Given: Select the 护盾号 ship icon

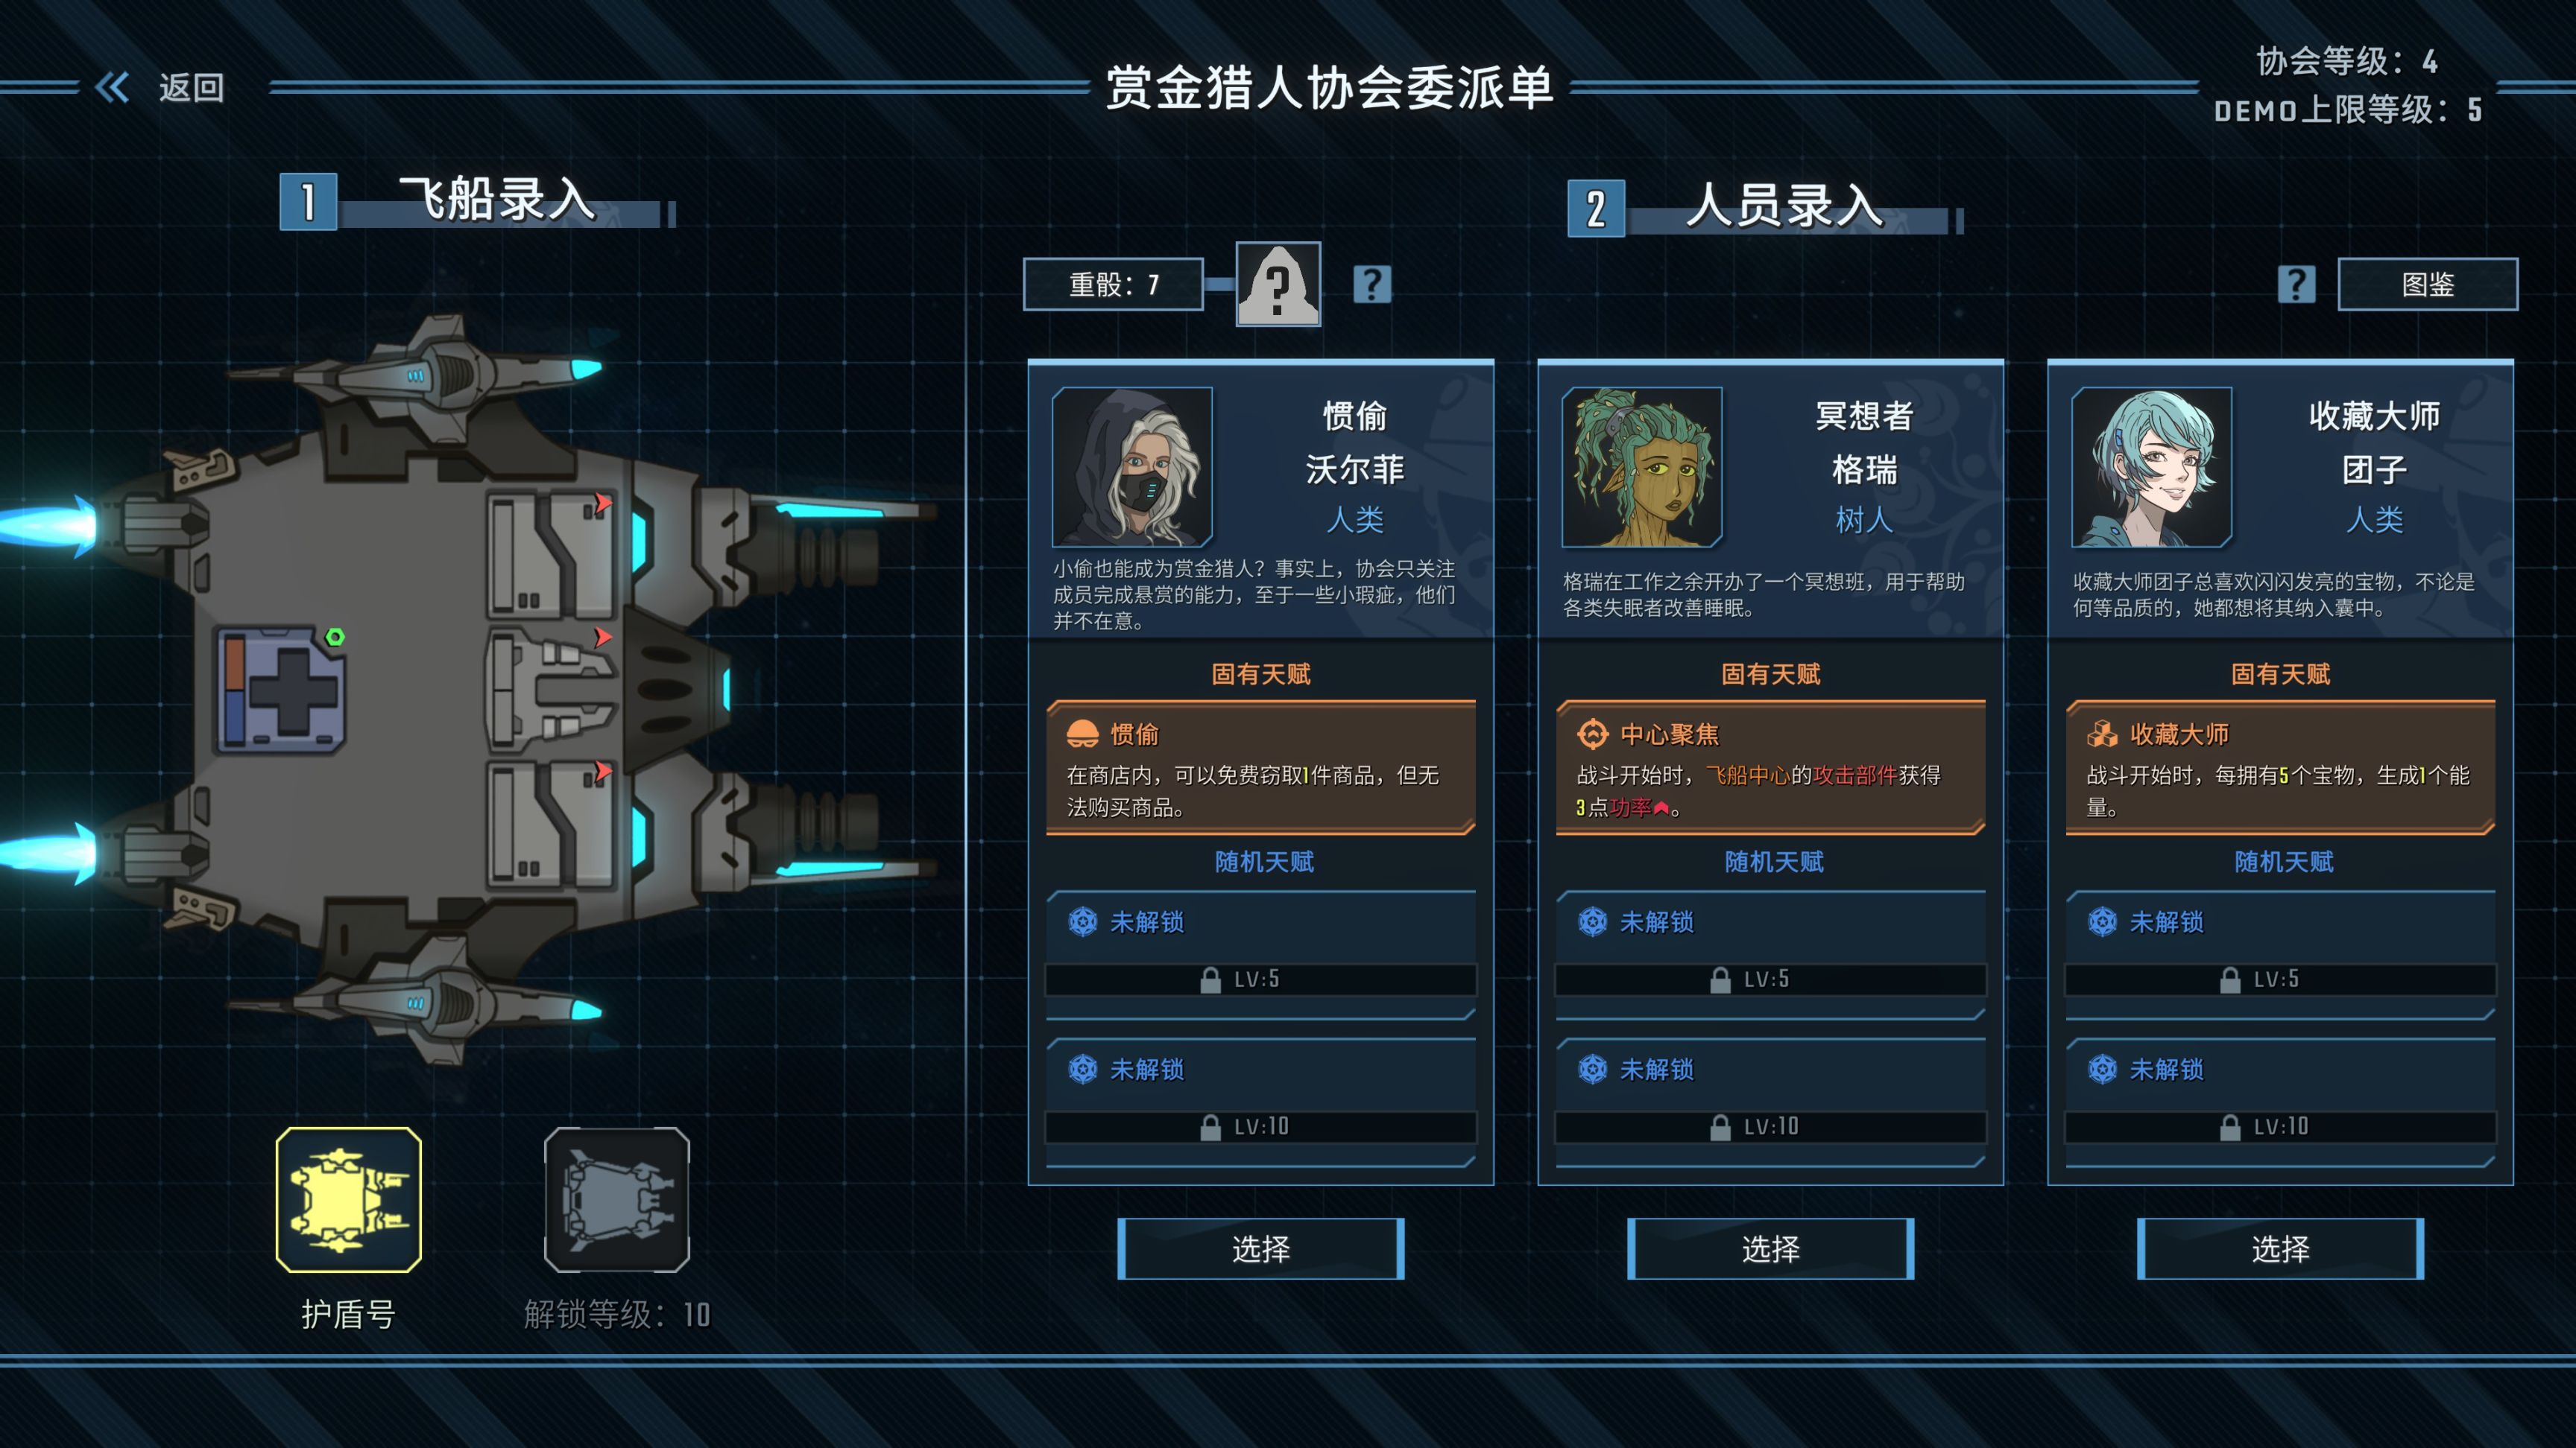Looking at the screenshot, I should coord(349,1199).
